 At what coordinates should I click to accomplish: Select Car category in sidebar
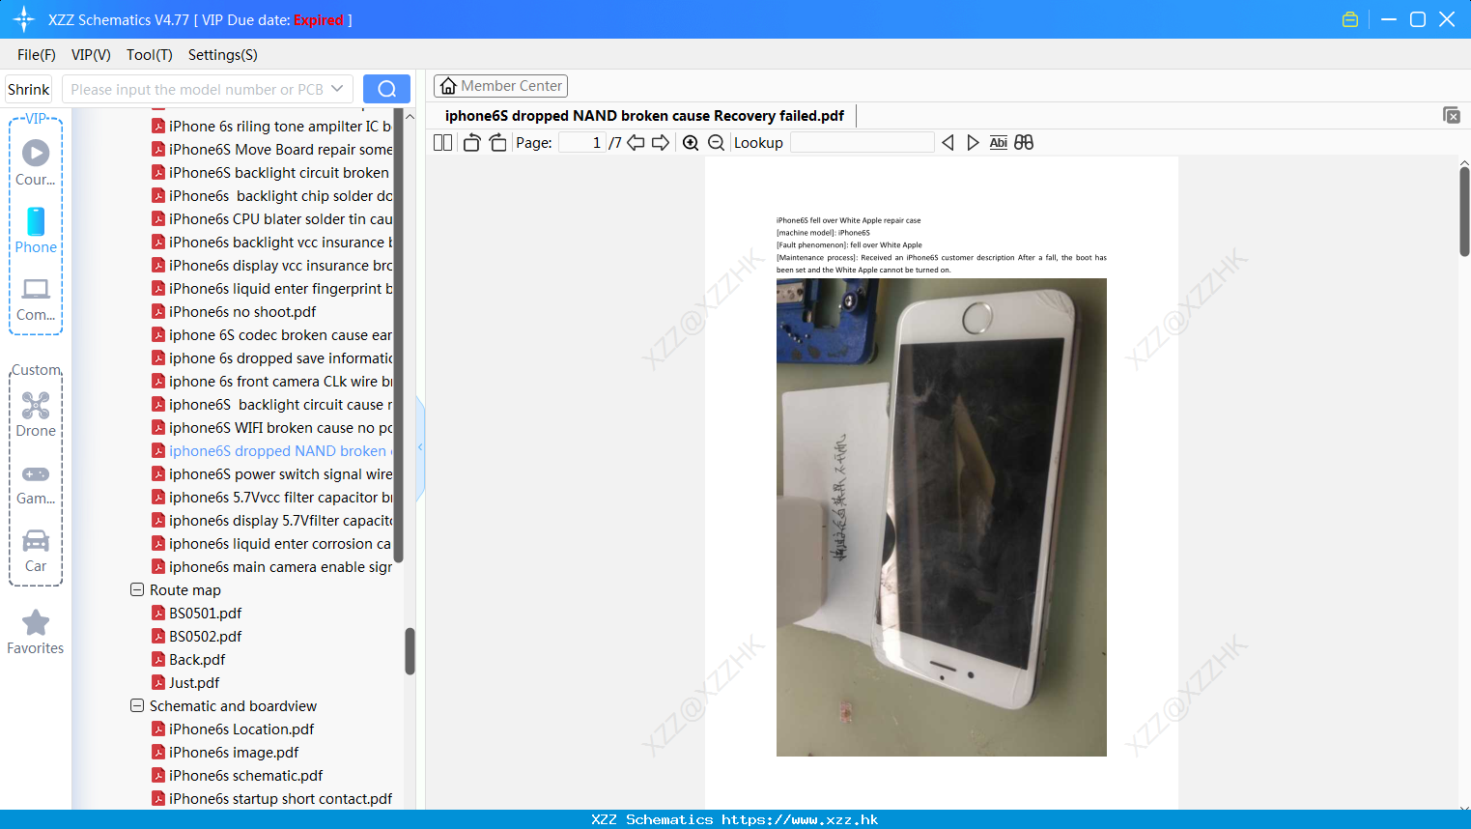pos(36,550)
